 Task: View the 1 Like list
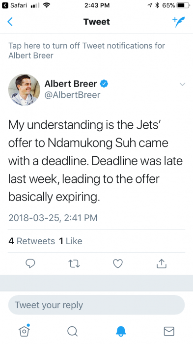coord(71,241)
